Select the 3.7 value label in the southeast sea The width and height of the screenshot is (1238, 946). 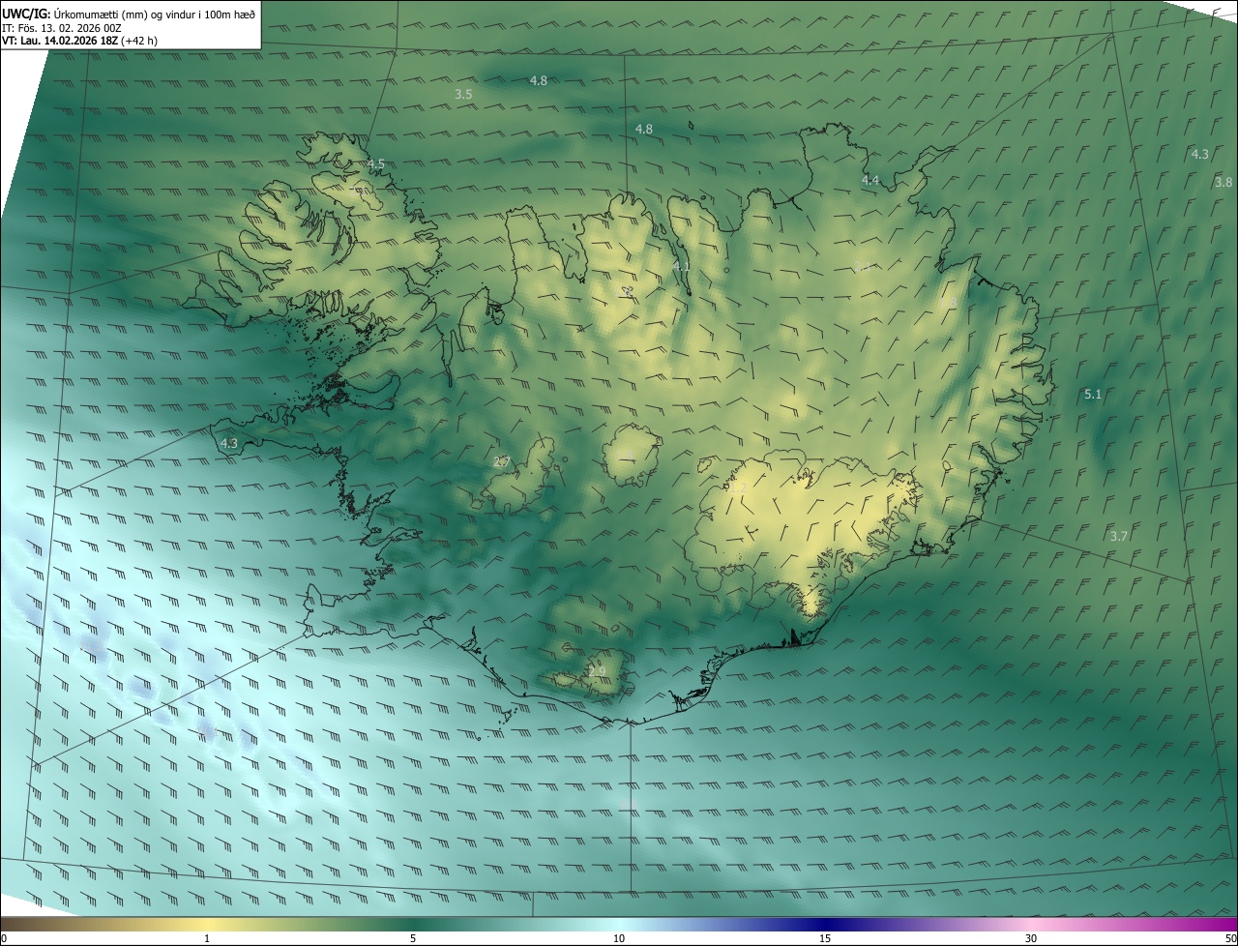pyautogui.click(x=1118, y=535)
